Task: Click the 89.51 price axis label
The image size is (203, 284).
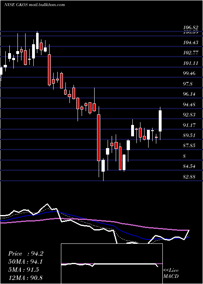Action: 189,135
